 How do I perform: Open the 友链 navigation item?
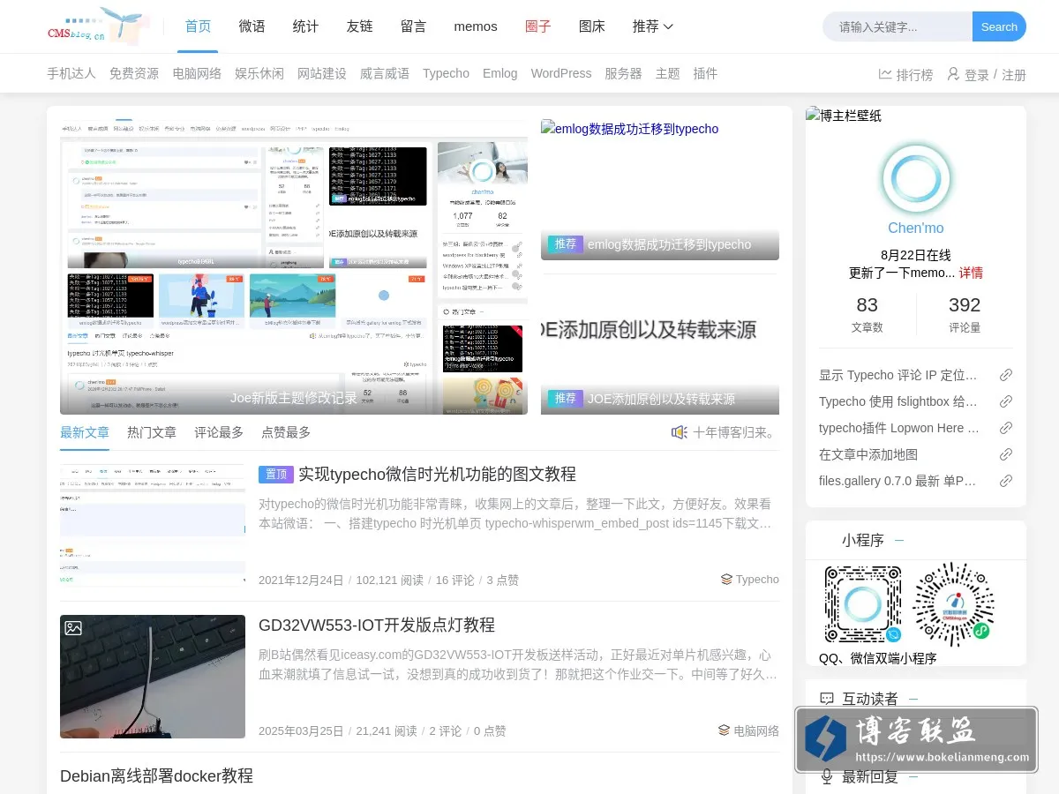(359, 26)
